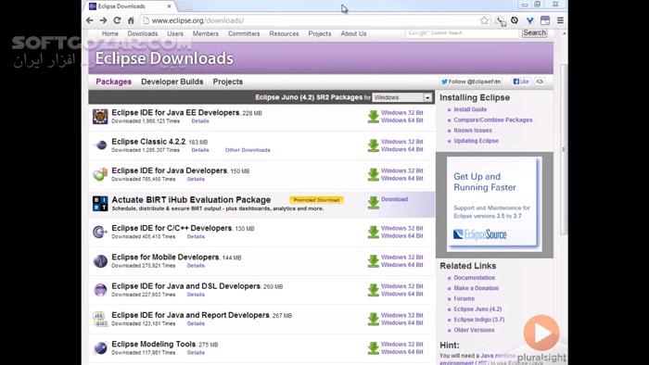This screenshot has height=365, width=649.
Task: Click the BIRT iHub package icon
Action: [100, 204]
